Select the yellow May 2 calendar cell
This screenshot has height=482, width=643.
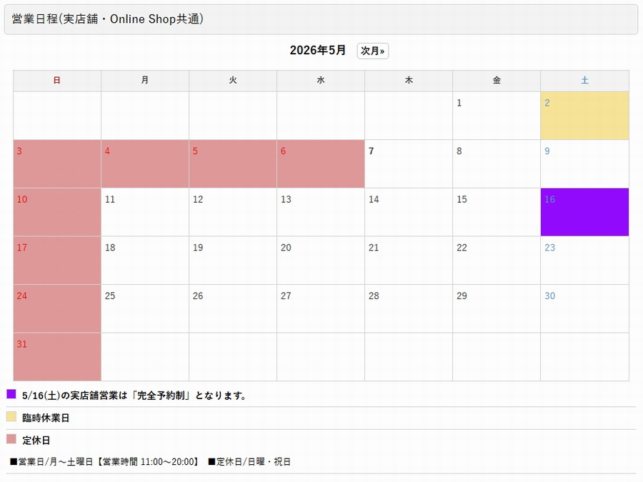[x=584, y=116]
